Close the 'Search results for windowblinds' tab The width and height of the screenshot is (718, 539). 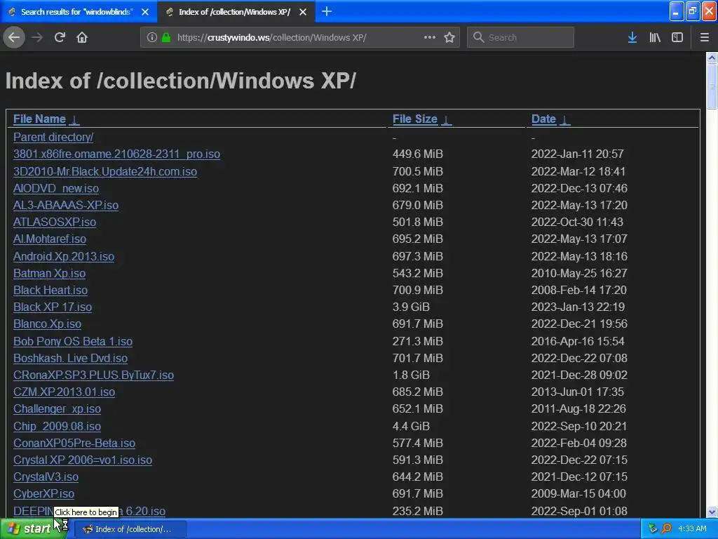pyautogui.click(x=145, y=12)
